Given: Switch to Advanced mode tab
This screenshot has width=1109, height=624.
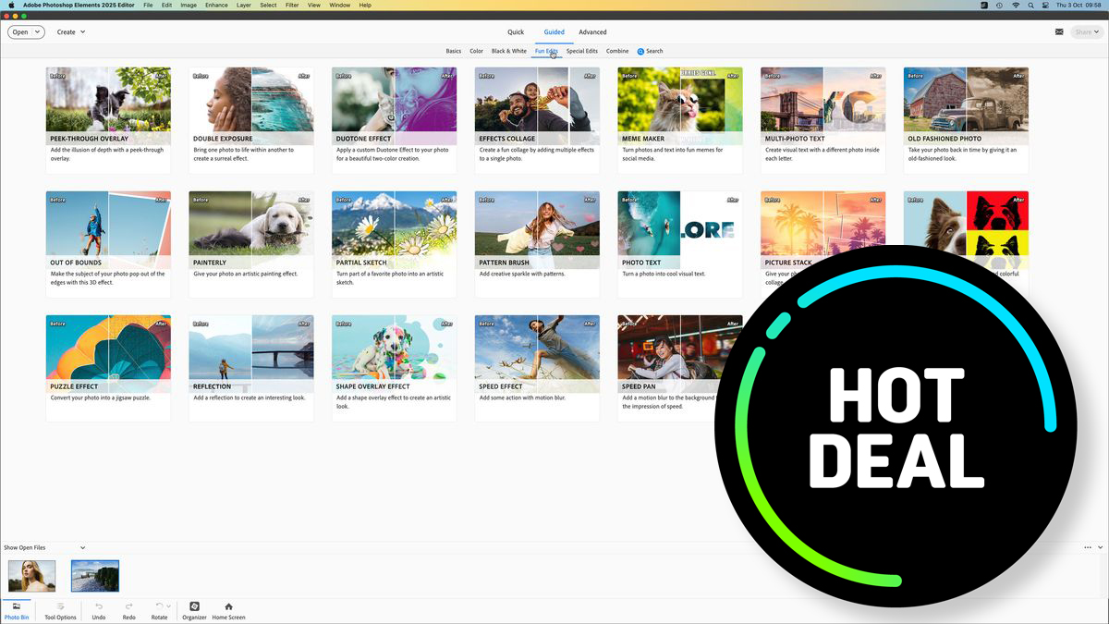Looking at the screenshot, I should (592, 31).
